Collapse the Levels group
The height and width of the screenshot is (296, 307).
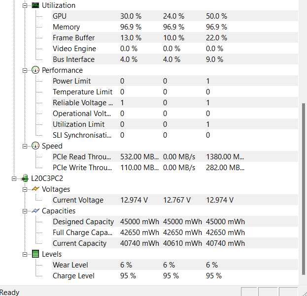[25, 254]
